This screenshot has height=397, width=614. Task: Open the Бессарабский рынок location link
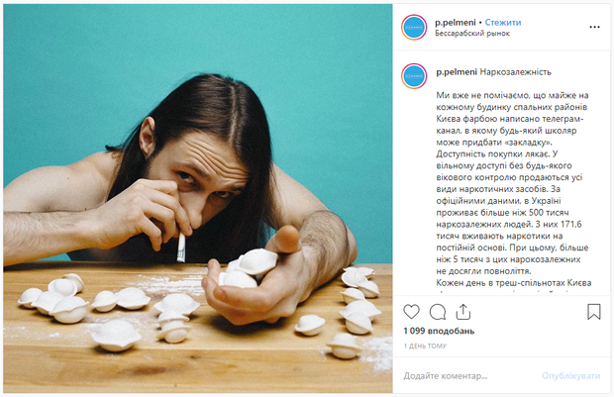(x=472, y=34)
